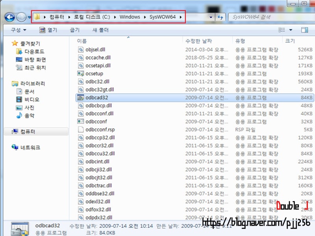Navigate to Windows via the breadcrumb link

coord(130,17)
